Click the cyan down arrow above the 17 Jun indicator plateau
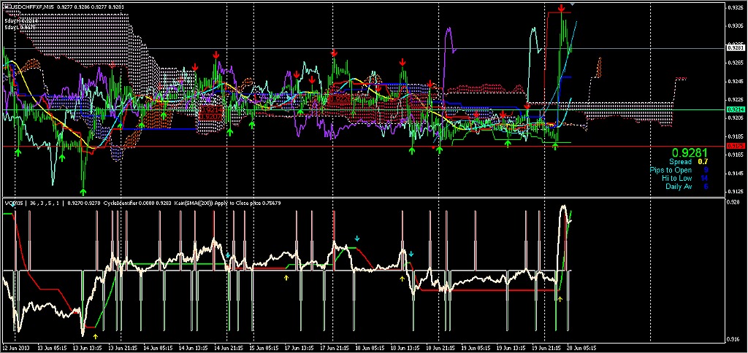 tap(357, 238)
